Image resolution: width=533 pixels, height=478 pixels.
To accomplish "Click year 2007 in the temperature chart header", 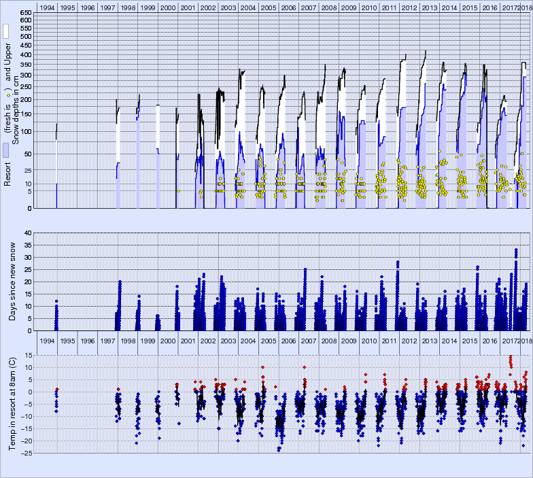I will click(308, 341).
